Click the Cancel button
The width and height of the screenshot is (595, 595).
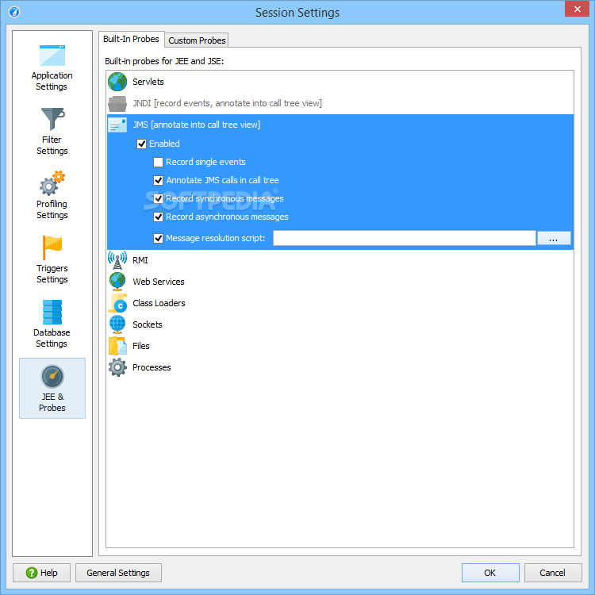click(553, 573)
